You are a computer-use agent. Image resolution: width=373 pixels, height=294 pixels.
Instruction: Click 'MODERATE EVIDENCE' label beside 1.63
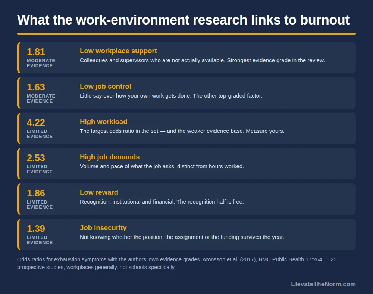41,99
